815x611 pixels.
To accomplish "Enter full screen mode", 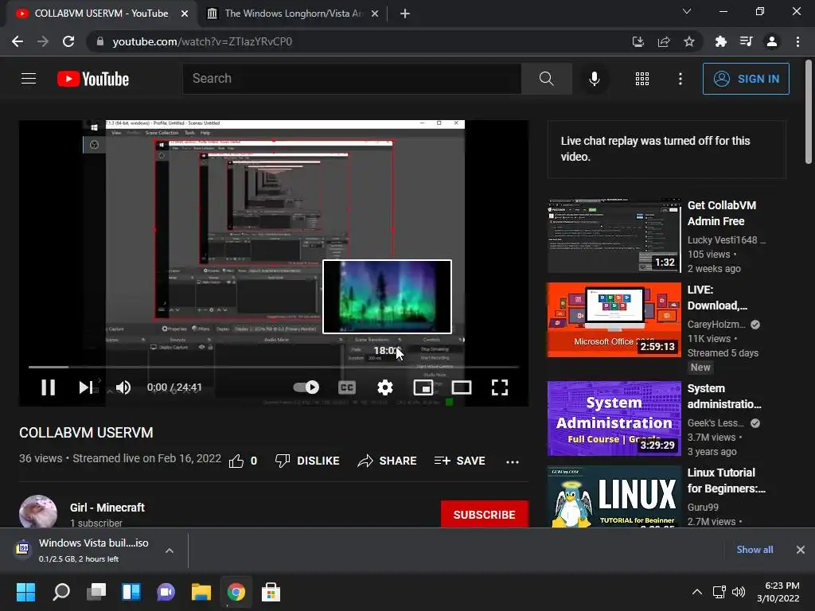I will tap(500, 387).
